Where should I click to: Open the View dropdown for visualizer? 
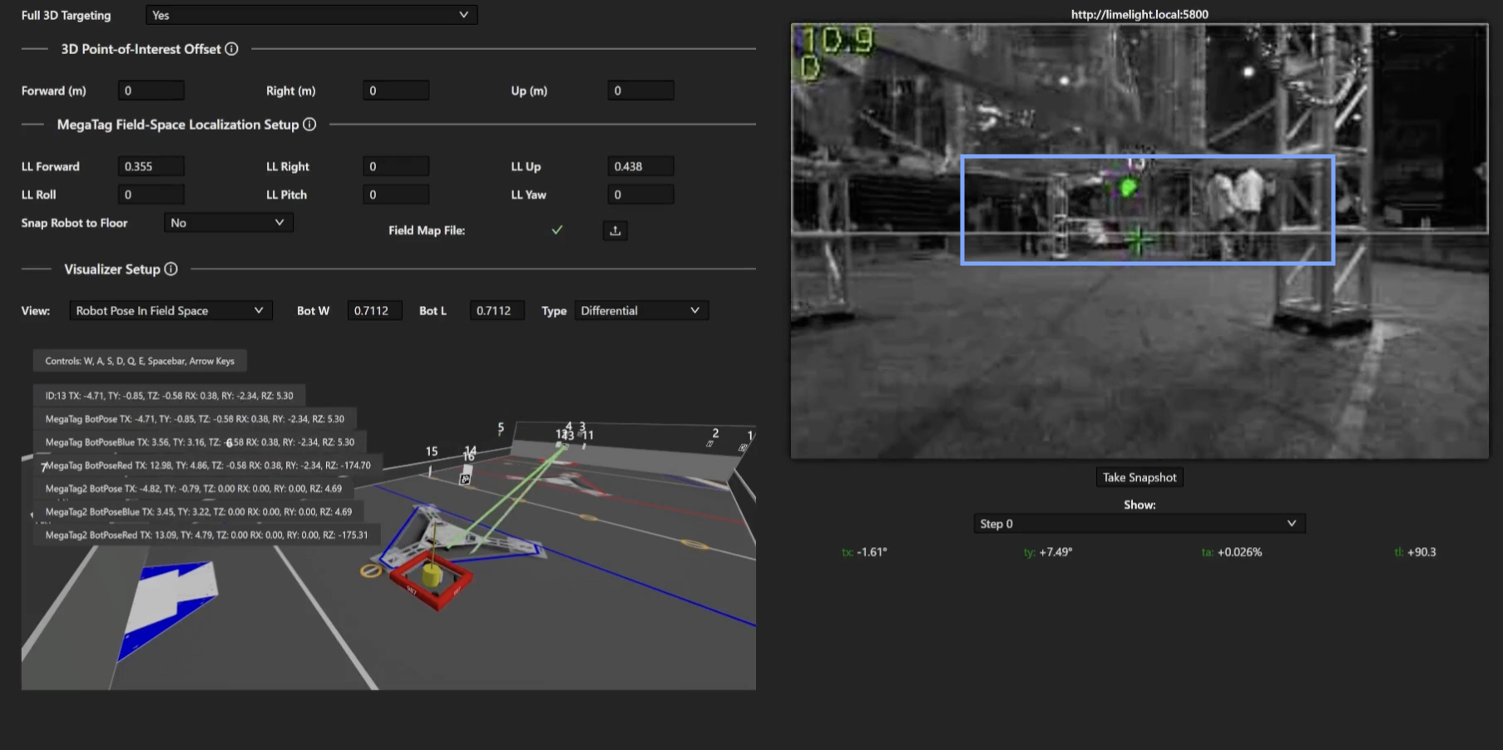pos(170,311)
